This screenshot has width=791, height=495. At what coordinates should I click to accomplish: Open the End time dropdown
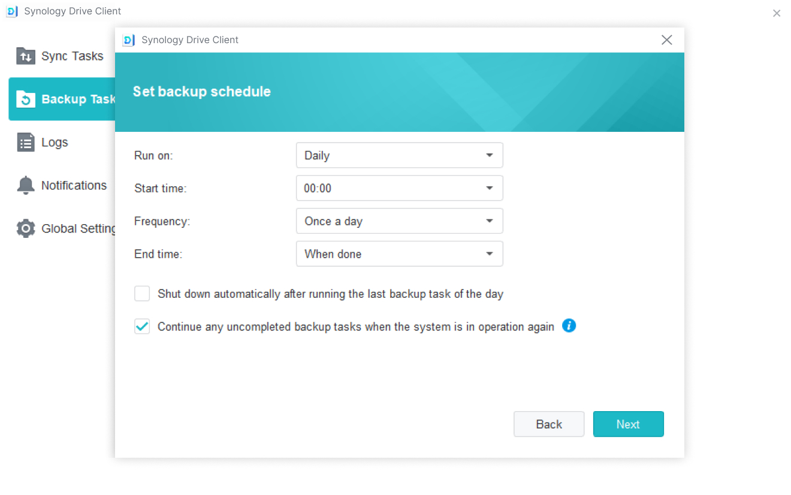click(x=399, y=254)
